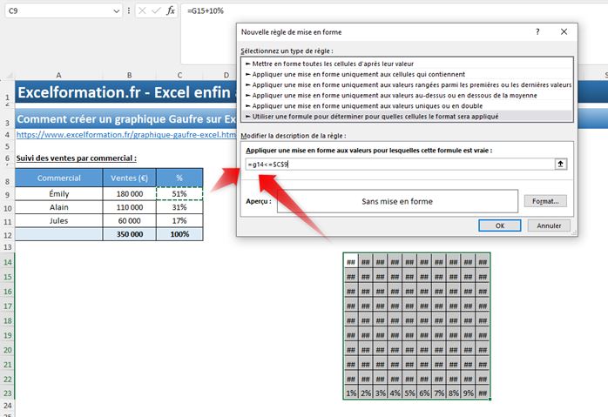Screen dimensions: 608x417
Task: Click the Annuler button
Action: 549,225
